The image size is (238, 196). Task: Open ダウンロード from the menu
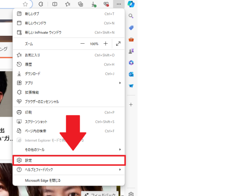pyautogui.click(x=69, y=74)
